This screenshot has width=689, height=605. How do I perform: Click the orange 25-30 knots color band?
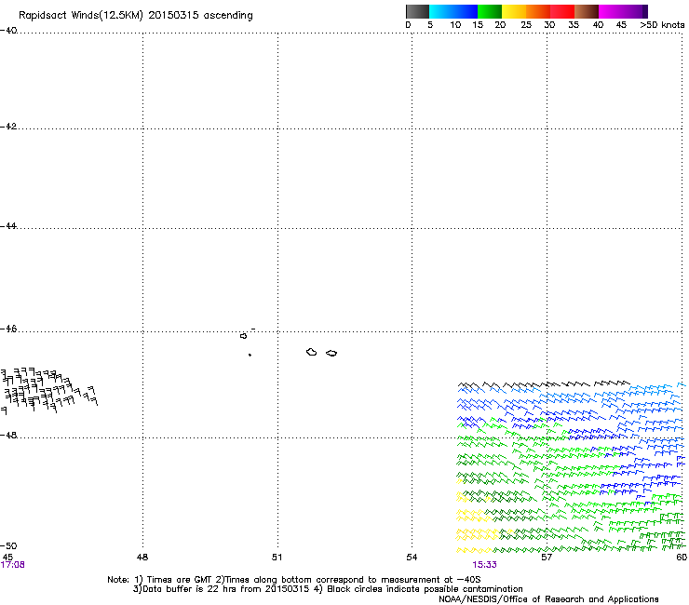point(538,11)
